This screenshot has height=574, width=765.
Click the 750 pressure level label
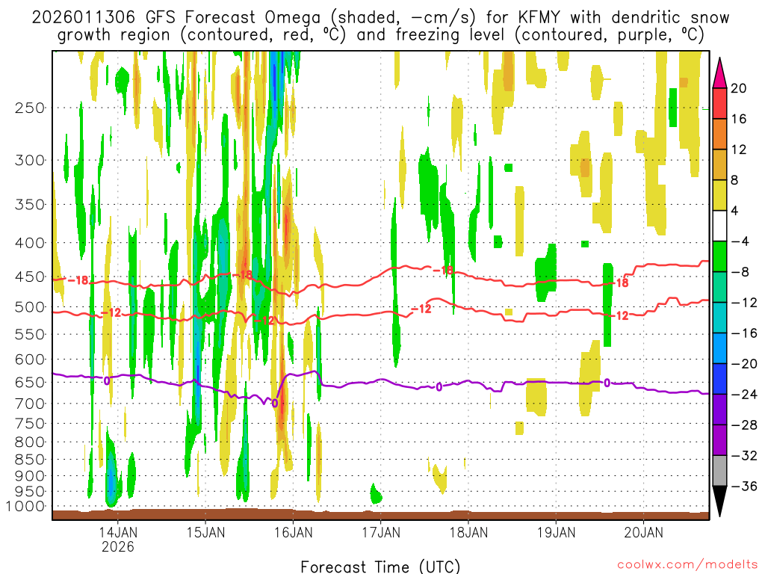30,424
